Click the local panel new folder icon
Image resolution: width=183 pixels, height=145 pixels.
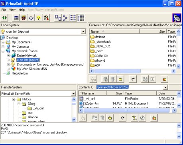(120, 79)
